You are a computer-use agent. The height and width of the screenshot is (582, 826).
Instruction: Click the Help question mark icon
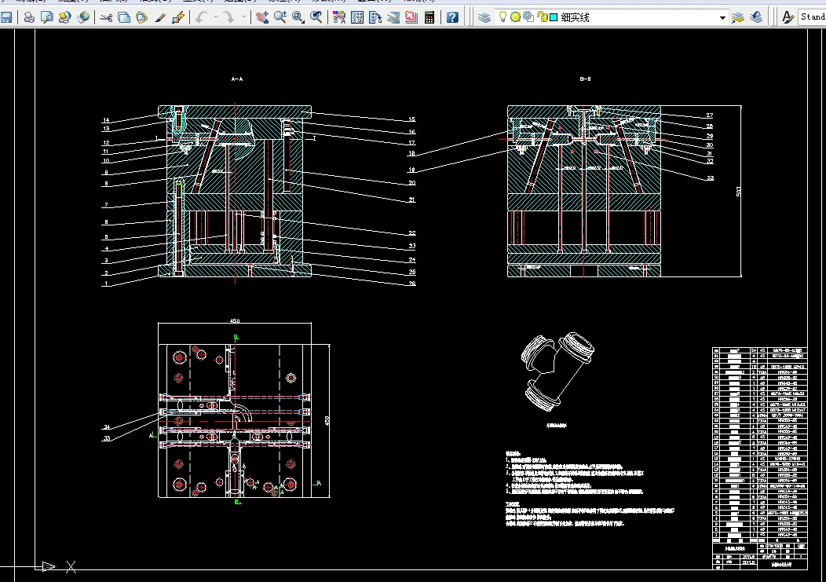(x=452, y=17)
